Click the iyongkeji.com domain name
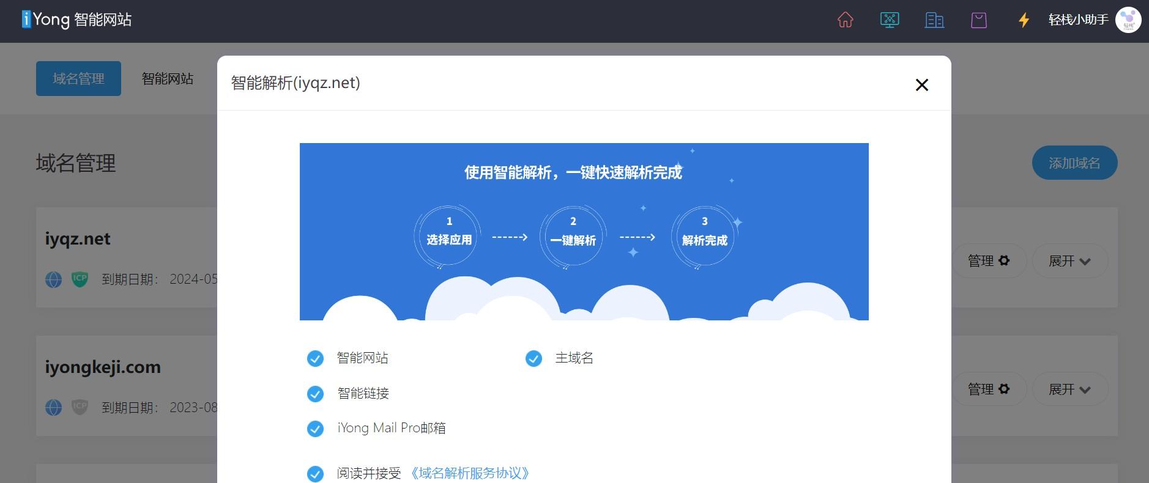1149x483 pixels. 103,367
